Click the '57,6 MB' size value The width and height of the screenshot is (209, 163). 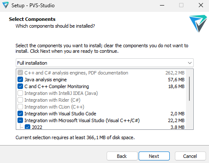coord(176,80)
